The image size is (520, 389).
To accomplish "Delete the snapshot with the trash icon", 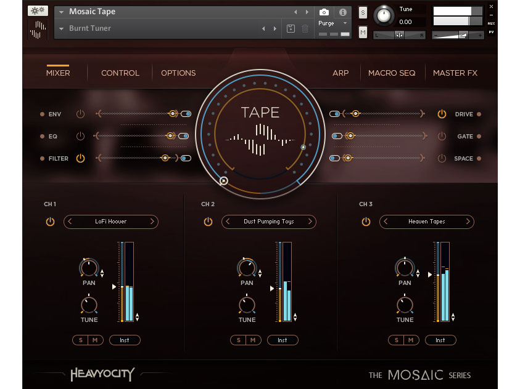I will point(305,28).
